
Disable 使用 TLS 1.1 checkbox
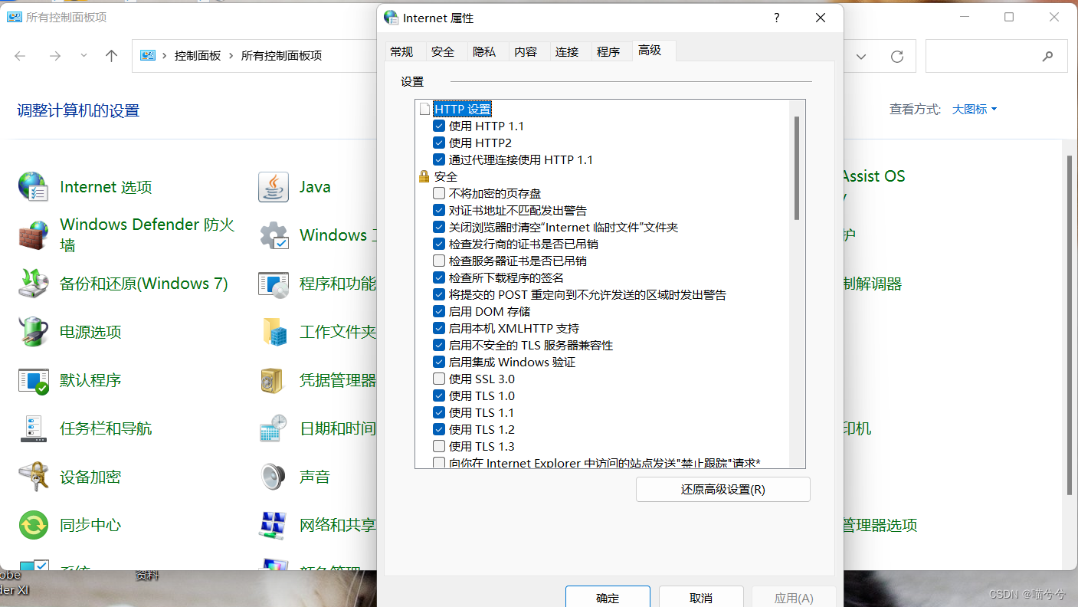(x=439, y=412)
